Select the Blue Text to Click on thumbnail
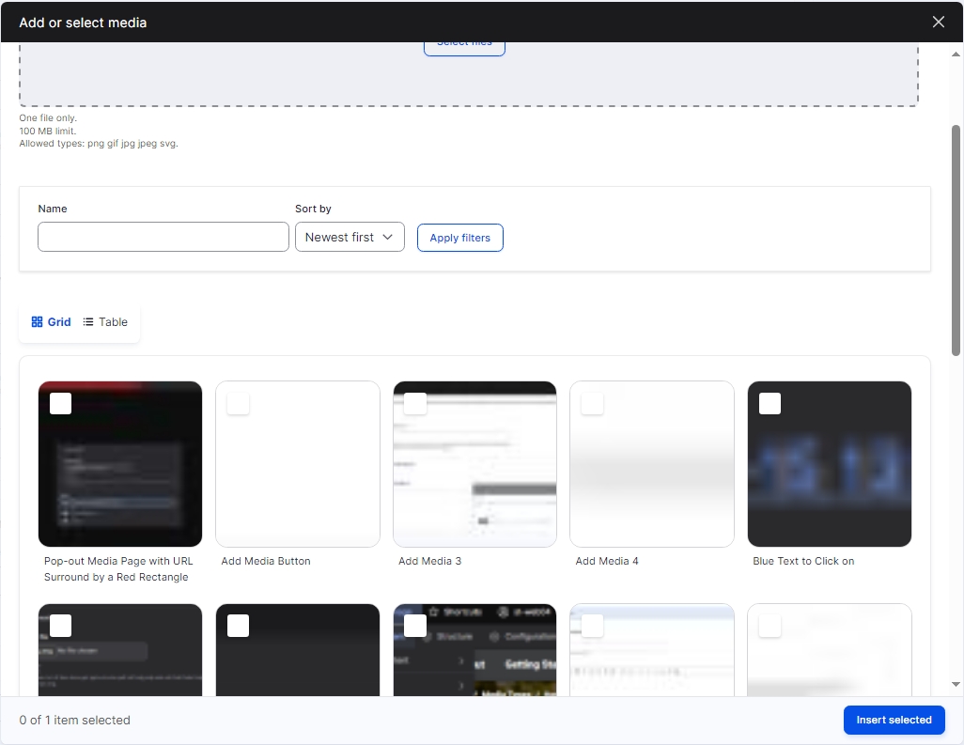The image size is (964, 745). tap(830, 464)
